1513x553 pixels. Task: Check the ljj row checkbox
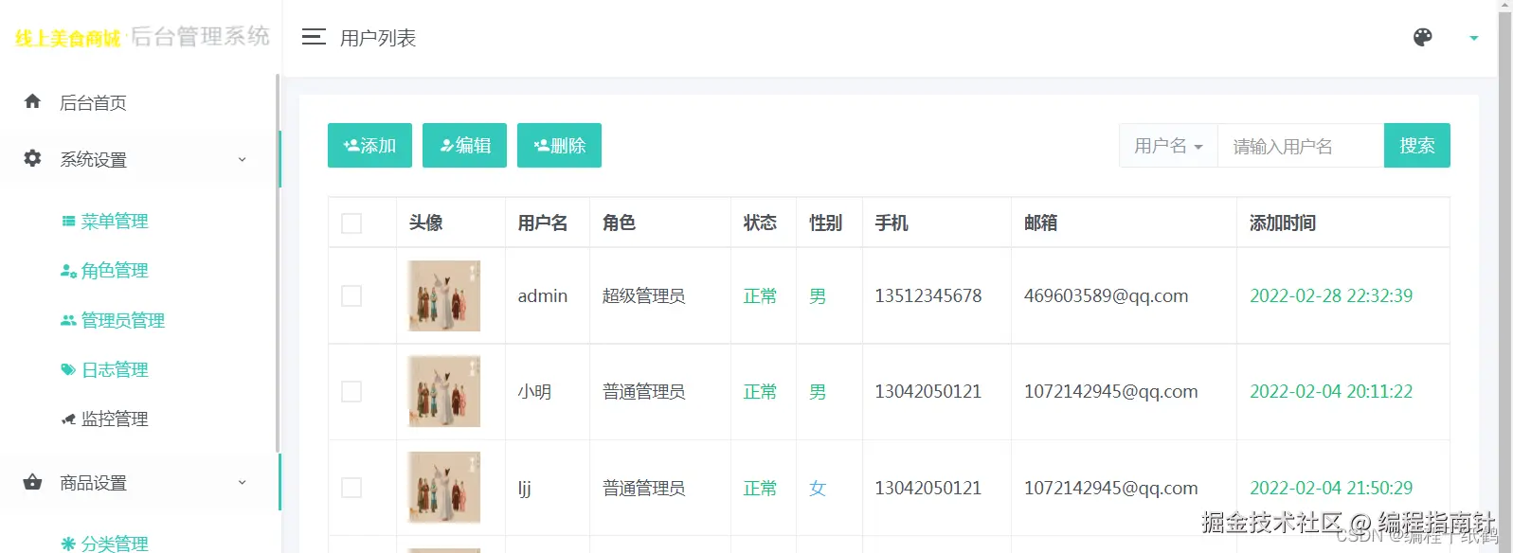351,488
